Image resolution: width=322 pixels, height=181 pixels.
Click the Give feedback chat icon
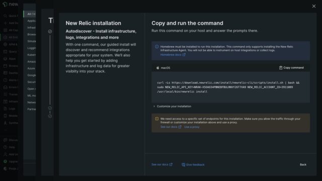pos(183,164)
